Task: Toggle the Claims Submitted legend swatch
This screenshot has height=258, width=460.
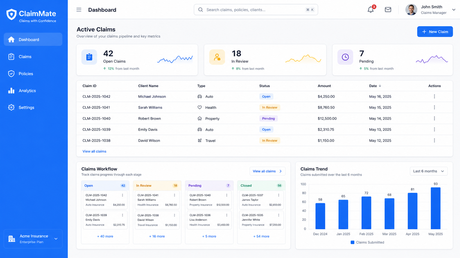Action: tap(352, 243)
